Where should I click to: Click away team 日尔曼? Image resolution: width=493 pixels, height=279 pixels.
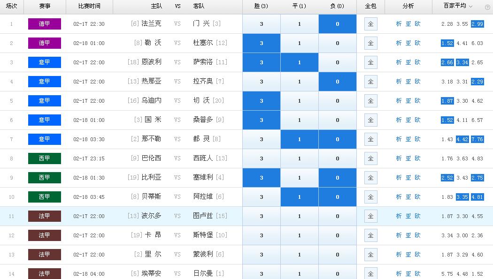point(203,274)
